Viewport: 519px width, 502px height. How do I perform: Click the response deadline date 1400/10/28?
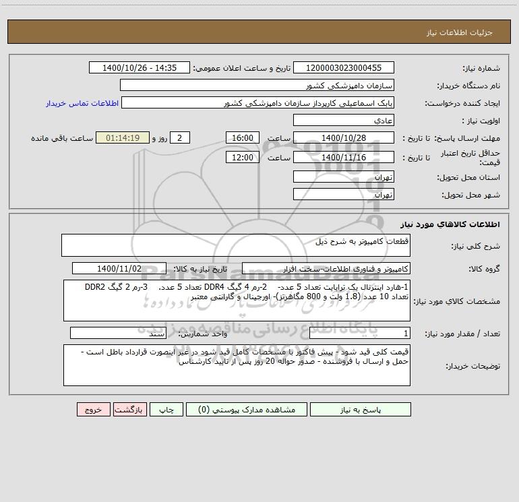344,137
